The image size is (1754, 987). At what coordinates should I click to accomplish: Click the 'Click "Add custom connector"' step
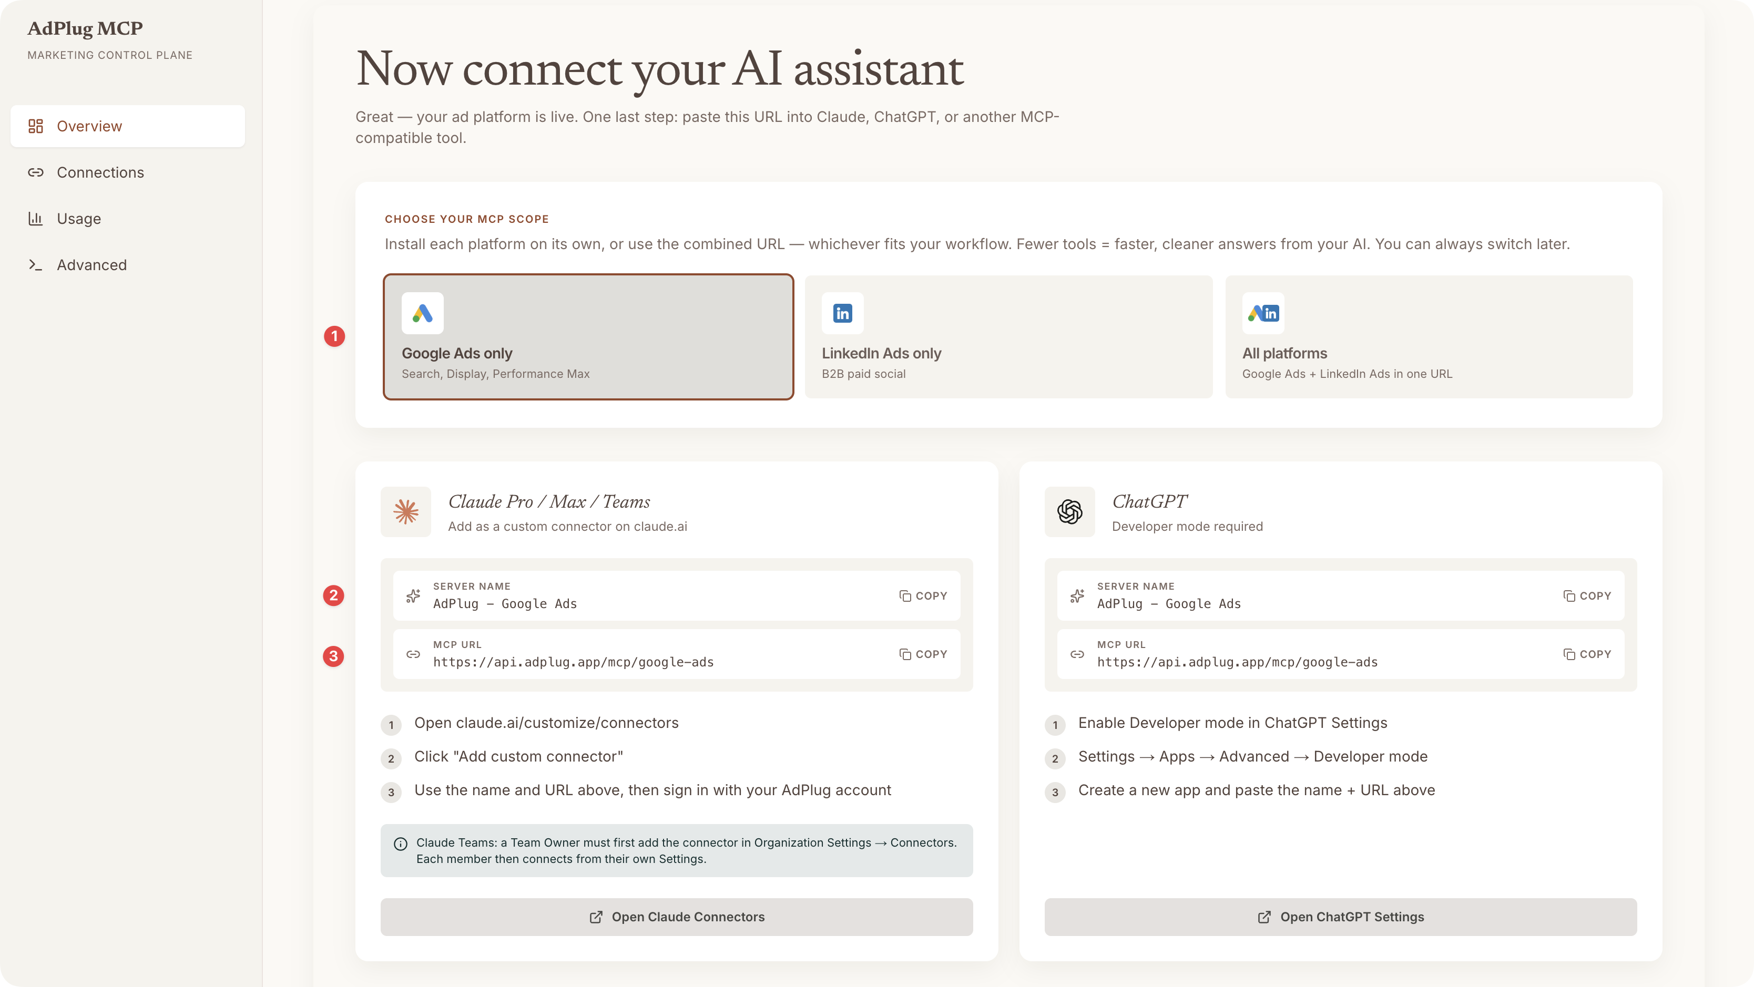pyautogui.click(x=518, y=756)
